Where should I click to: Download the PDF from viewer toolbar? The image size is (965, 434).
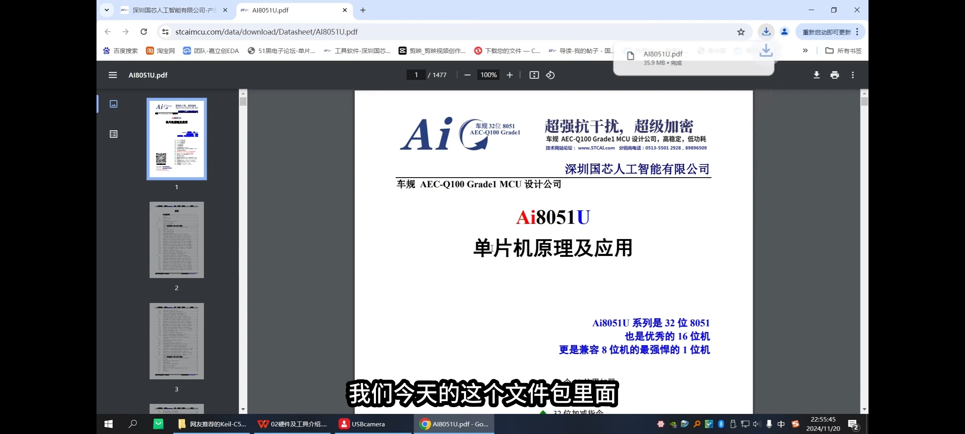pos(817,75)
